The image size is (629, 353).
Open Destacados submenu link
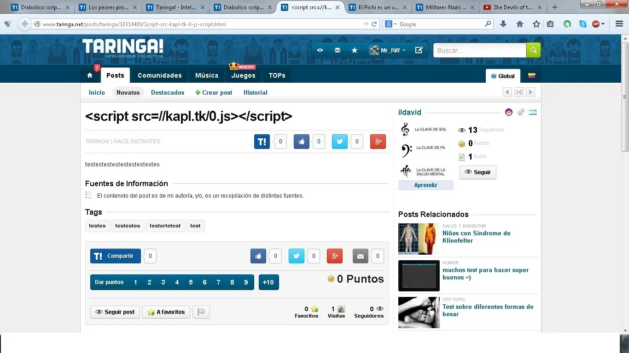pyautogui.click(x=168, y=92)
